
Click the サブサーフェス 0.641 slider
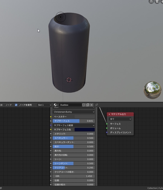(74, 121)
